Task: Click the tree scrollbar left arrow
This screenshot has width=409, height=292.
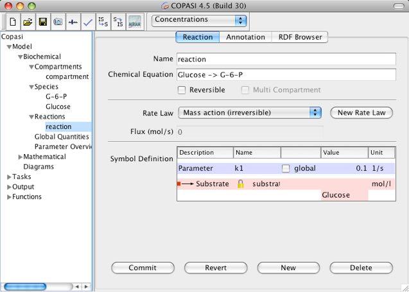Action: (x=77, y=287)
